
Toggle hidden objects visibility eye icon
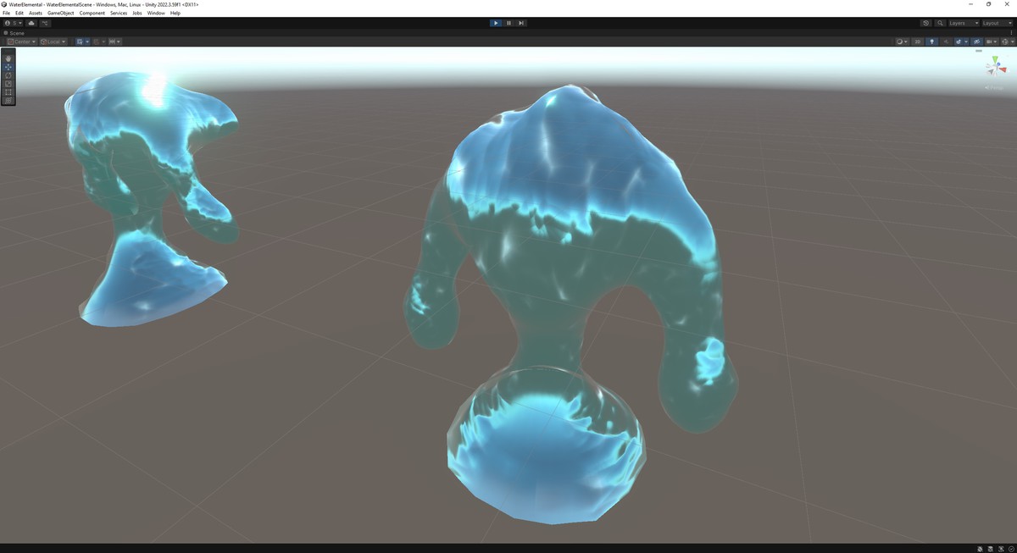976,41
